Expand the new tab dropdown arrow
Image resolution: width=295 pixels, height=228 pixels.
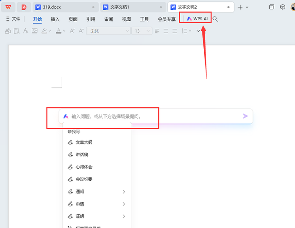click(x=247, y=7)
